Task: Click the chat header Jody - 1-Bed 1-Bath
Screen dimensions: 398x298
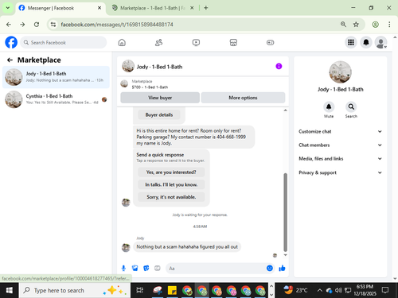Action: click(159, 67)
